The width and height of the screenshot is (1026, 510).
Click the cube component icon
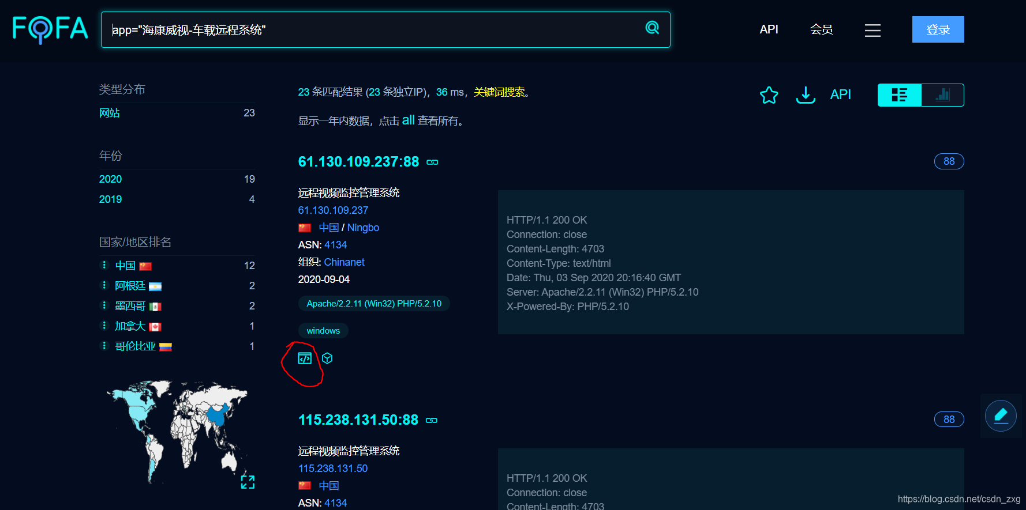coord(327,358)
